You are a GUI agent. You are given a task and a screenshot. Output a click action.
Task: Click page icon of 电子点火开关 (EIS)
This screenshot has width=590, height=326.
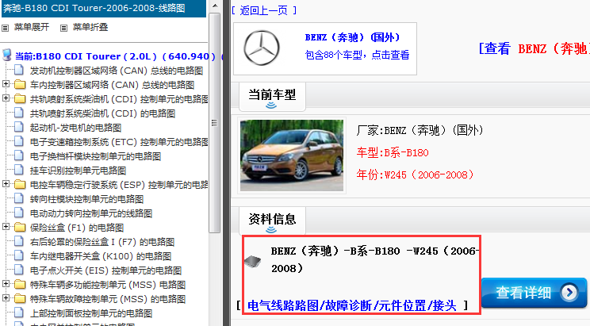coord(19,270)
